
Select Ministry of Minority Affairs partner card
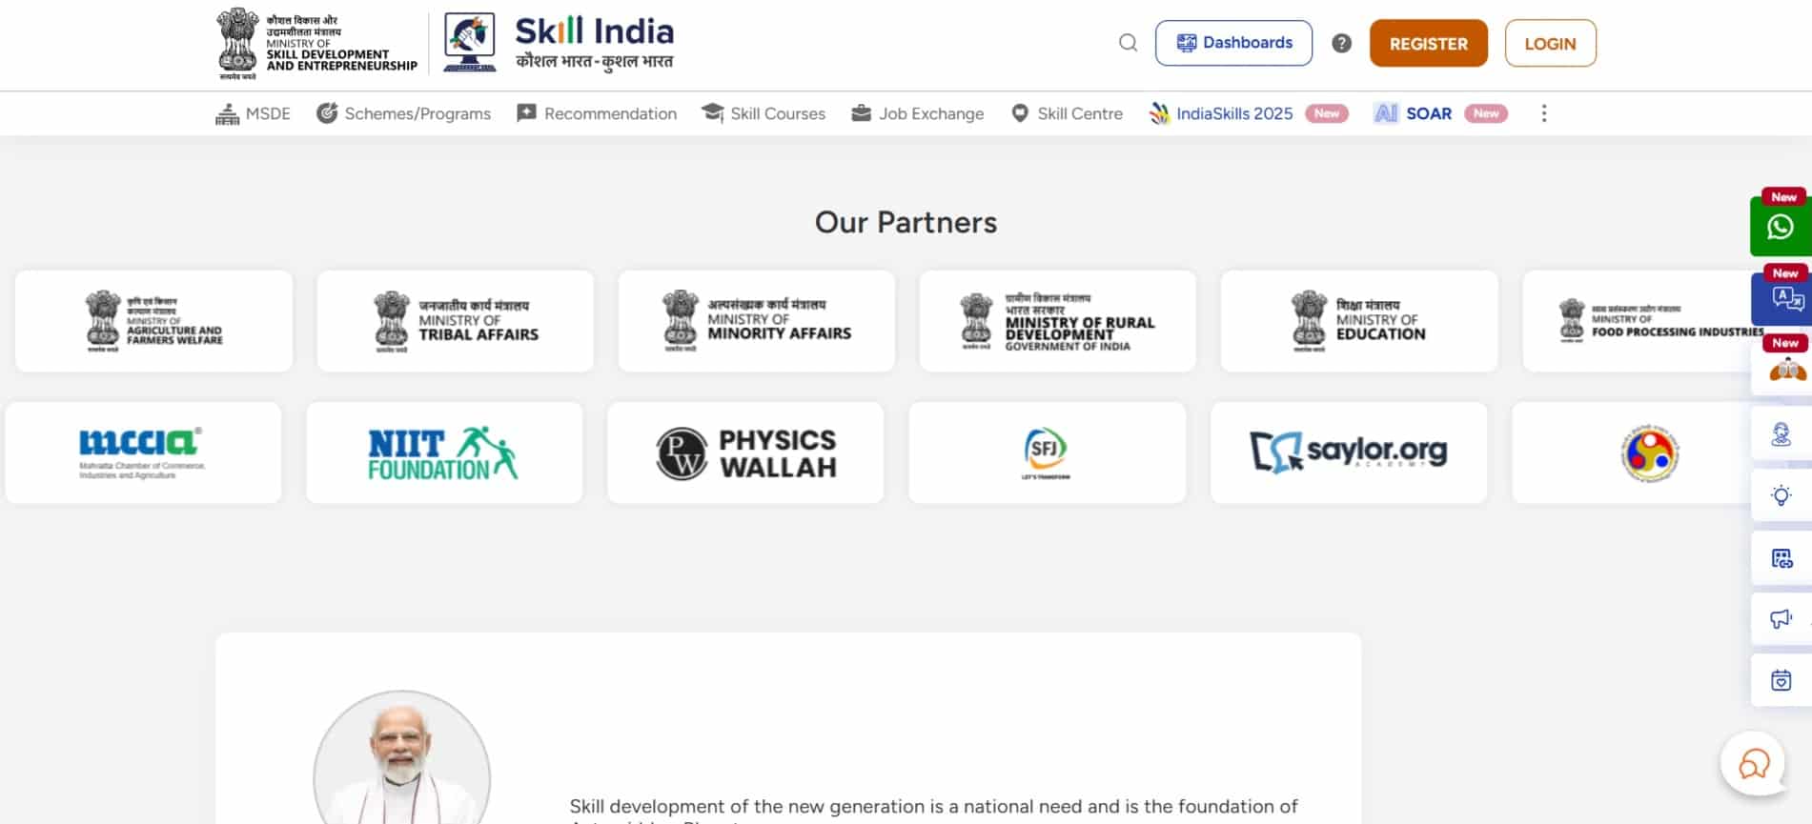[756, 321]
